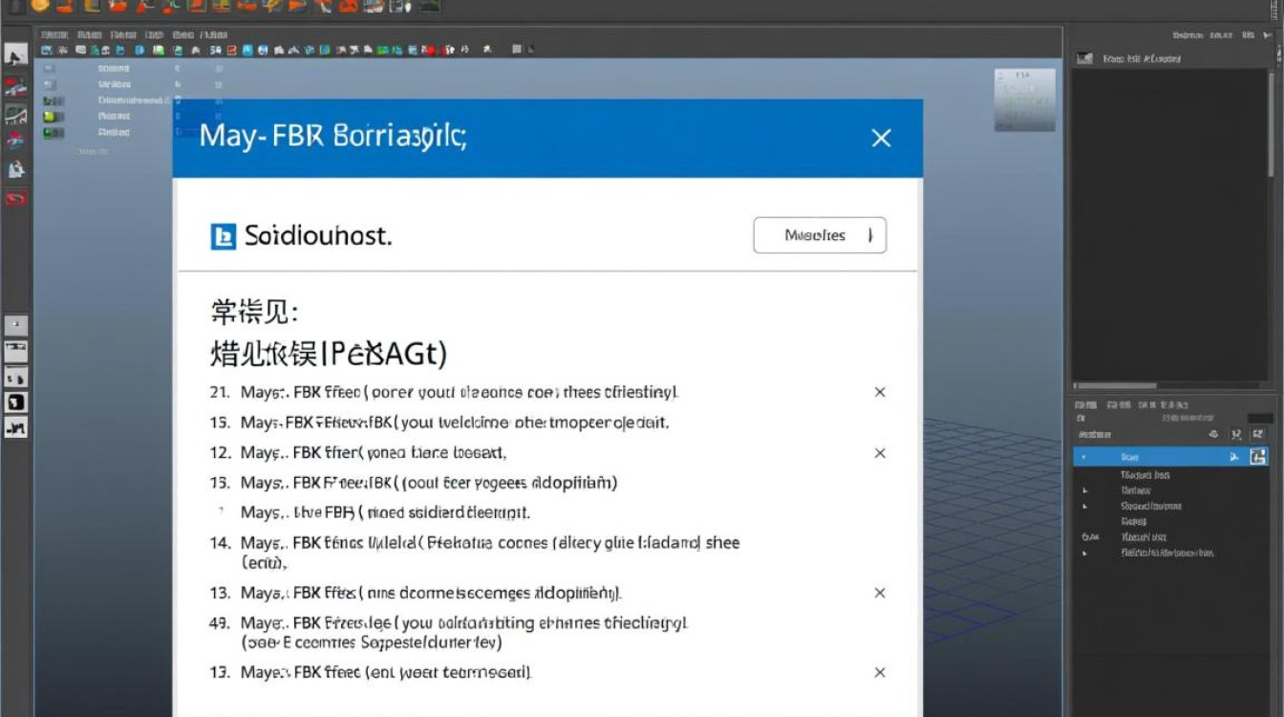Select the arrow selection tool in left toolbar
This screenshot has height=717, width=1284.
(15, 54)
